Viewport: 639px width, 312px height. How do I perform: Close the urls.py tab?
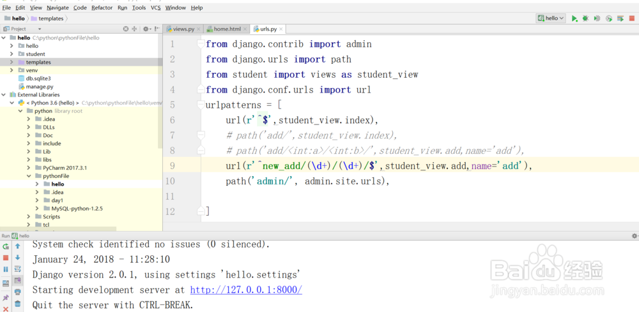pos(281,29)
